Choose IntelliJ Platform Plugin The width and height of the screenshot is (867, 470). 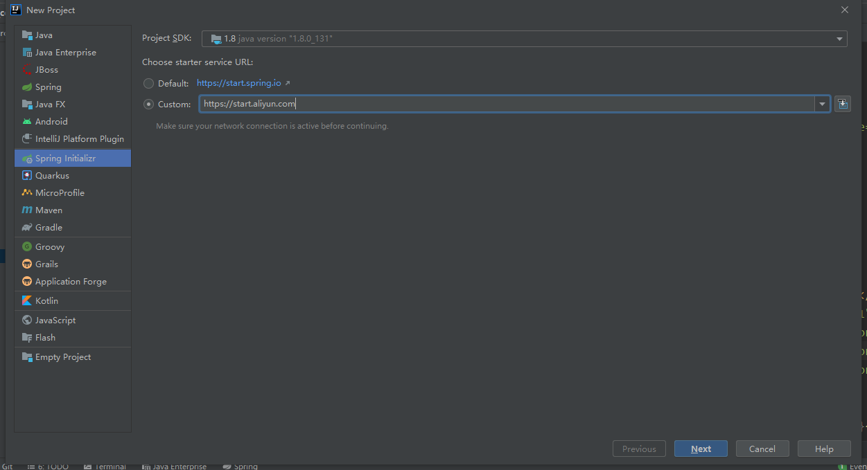pos(73,138)
